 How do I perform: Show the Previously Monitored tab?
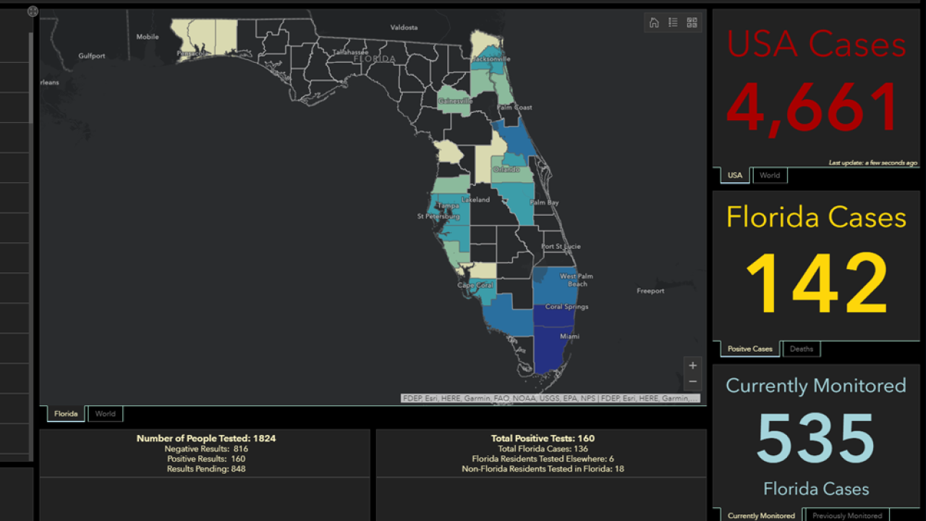tap(846, 515)
